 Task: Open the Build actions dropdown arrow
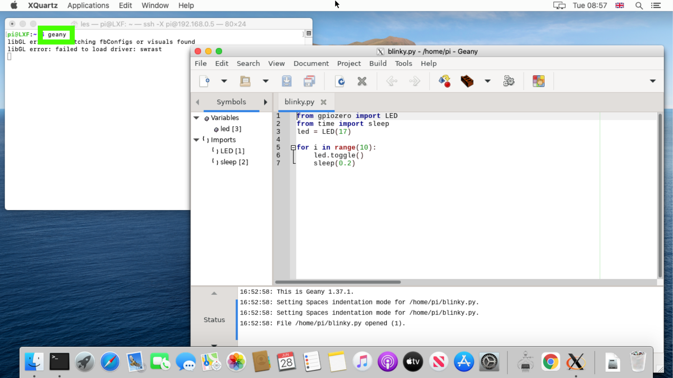(x=487, y=81)
